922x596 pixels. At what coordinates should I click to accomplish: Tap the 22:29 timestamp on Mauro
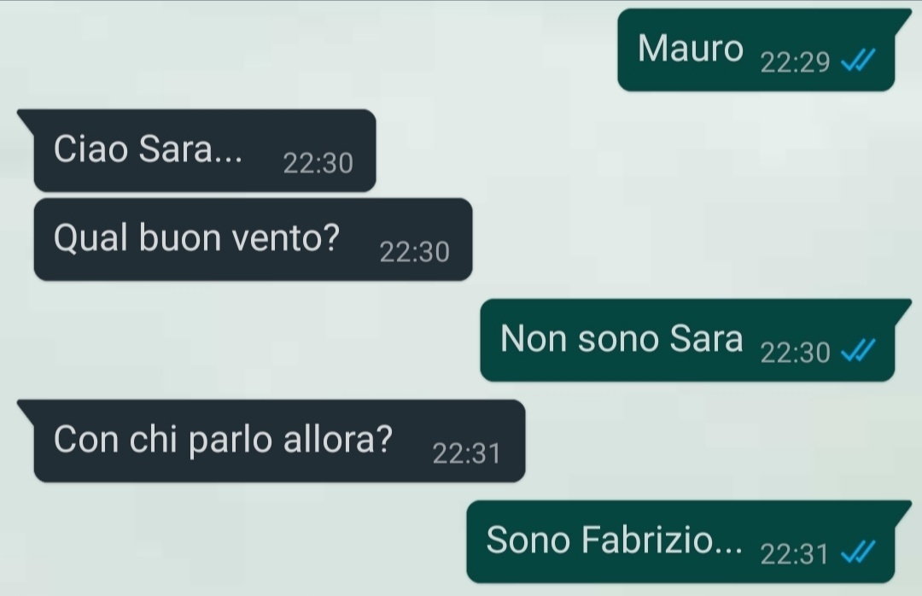[x=795, y=62]
